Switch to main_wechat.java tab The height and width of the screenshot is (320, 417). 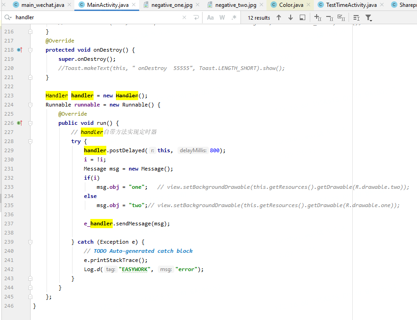click(x=42, y=5)
